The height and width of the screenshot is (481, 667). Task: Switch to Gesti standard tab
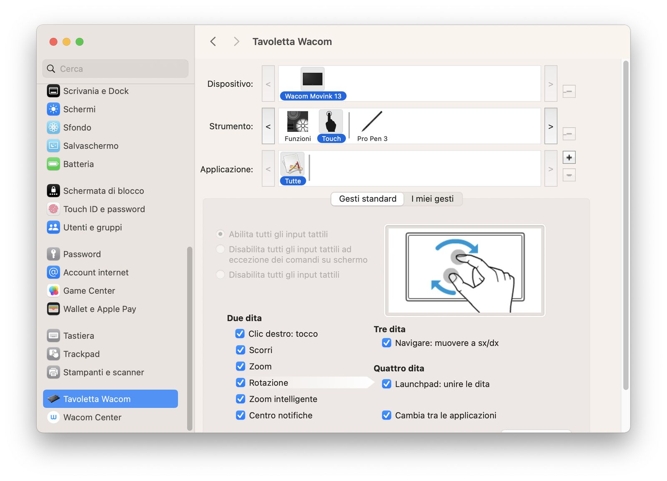click(368, 199)
